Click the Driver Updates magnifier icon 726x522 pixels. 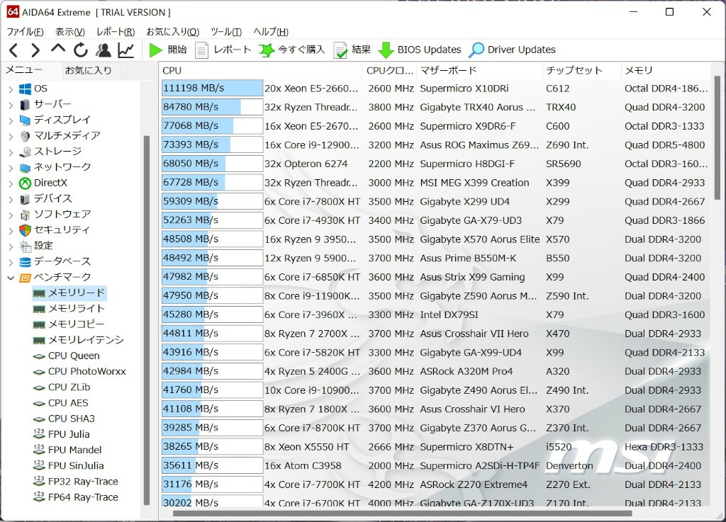click(x=476, y=50)
